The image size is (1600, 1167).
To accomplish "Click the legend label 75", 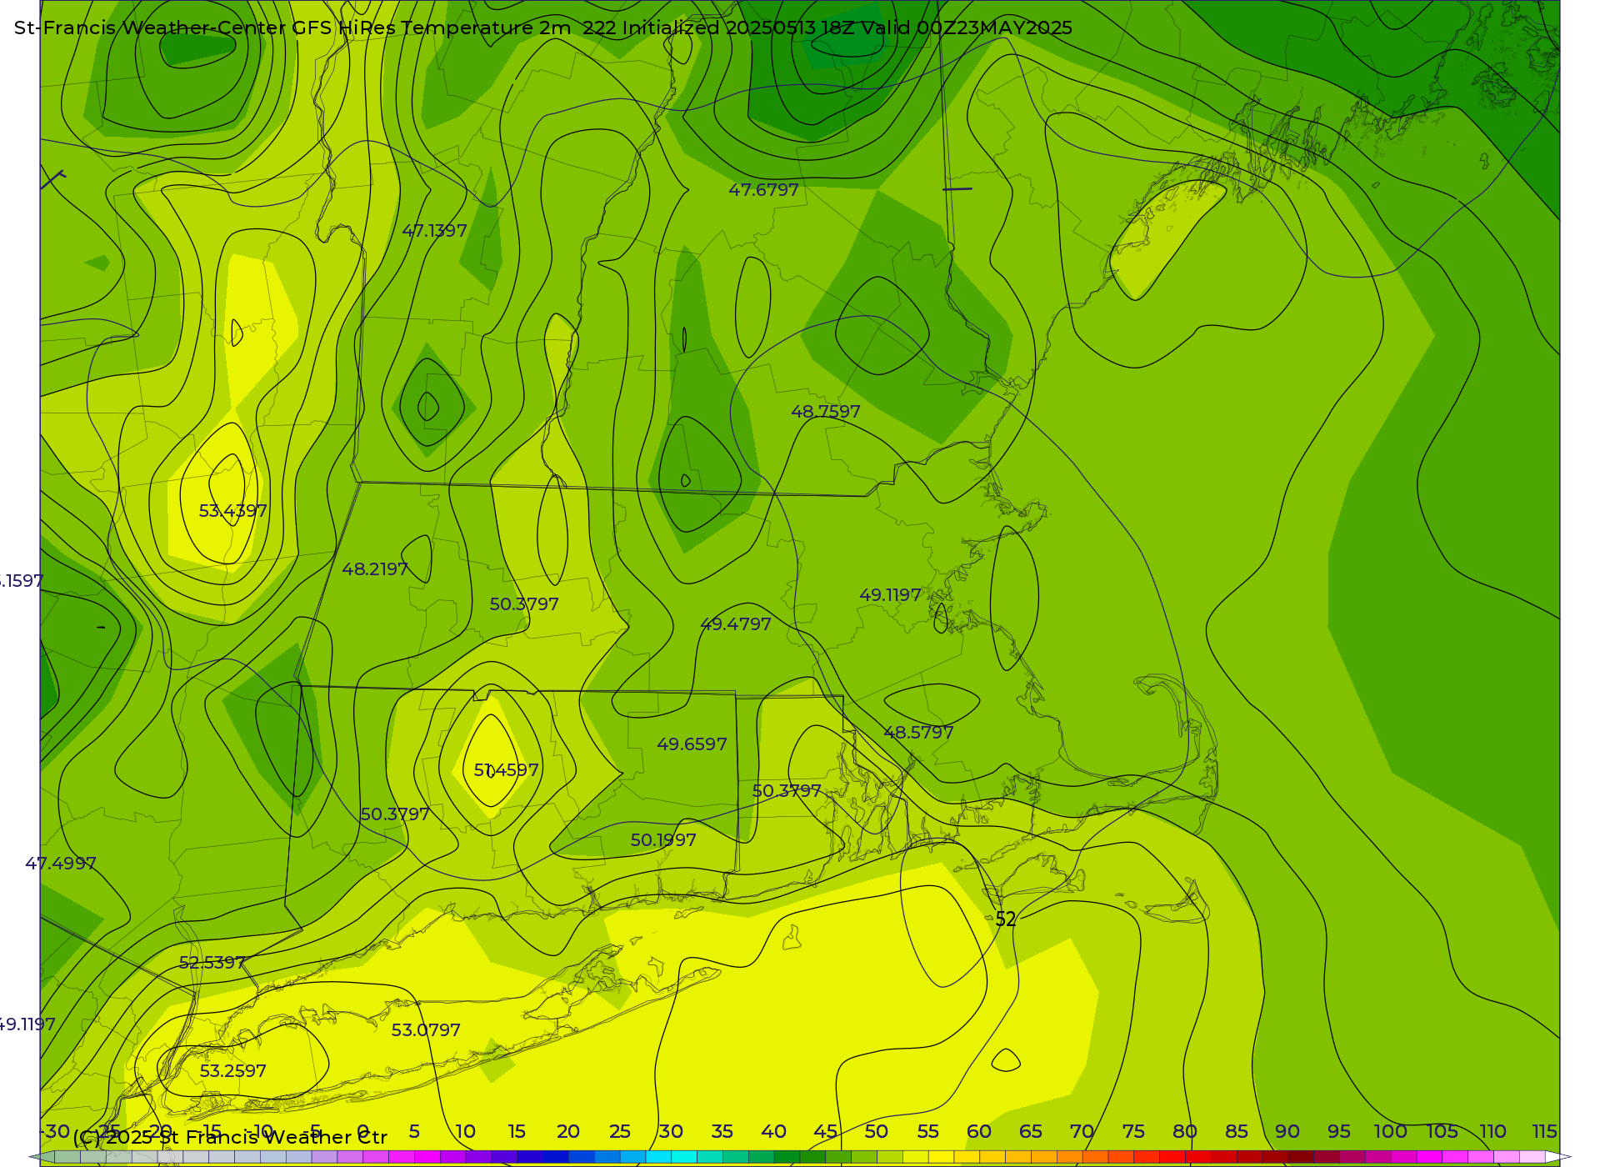I will [1133, 1132].
